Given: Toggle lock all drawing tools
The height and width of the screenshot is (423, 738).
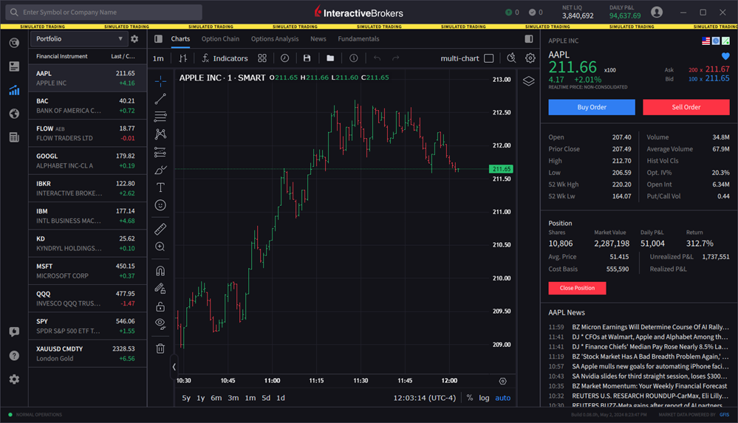Looking at the screenshot, I should 160,306.
